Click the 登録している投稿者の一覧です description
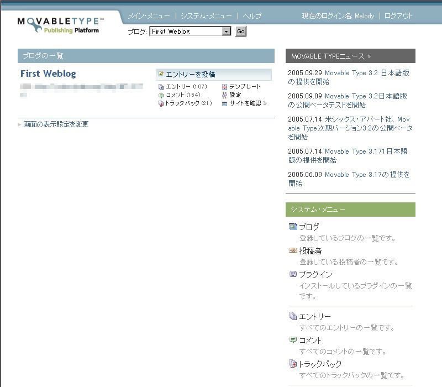442x387 pixels. pos(349,262)
